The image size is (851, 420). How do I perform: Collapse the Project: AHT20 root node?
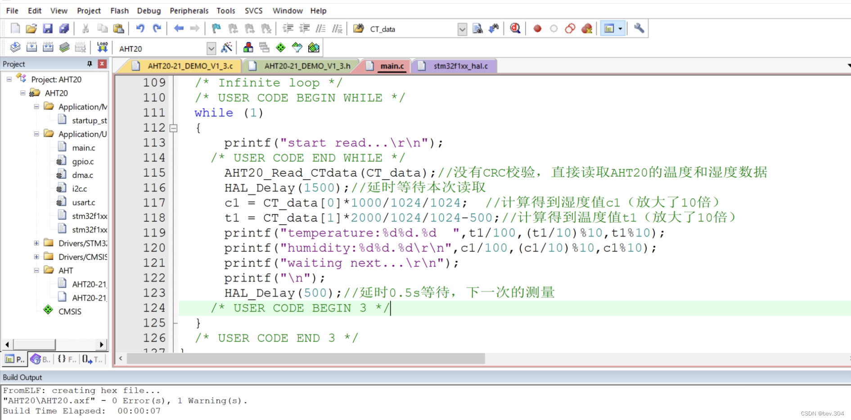click(x=9, y=79)
